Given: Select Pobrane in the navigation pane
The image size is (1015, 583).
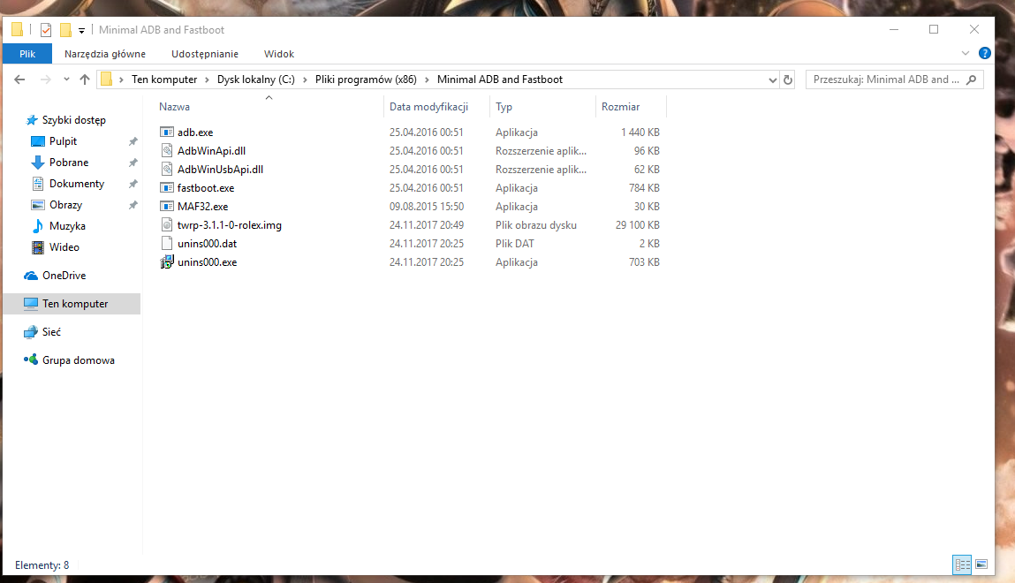Looking at the screenshot, I should tap(69, 163).
